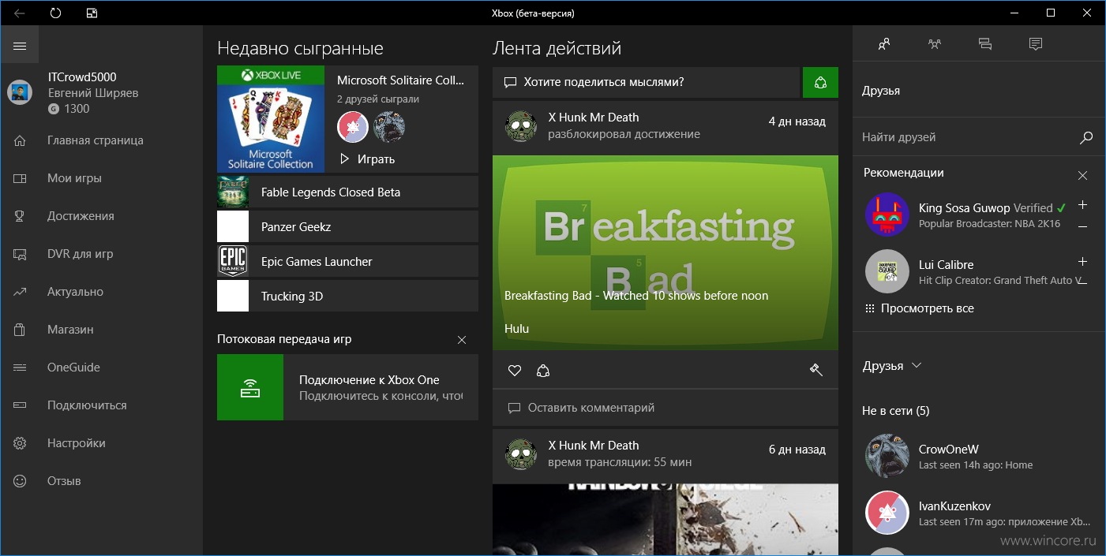Click the friend search magnifier icon
Image resolution: width=1106 pixels, height=556 pixels.
1086,137
